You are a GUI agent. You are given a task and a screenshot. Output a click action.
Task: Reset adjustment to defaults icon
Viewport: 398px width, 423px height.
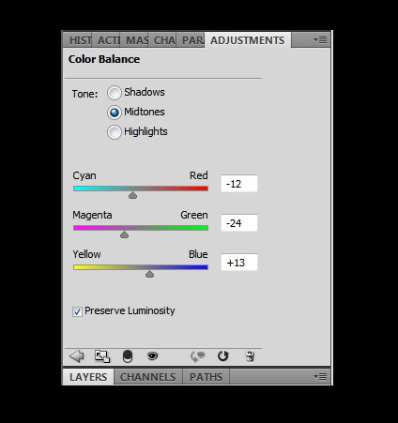223,355
